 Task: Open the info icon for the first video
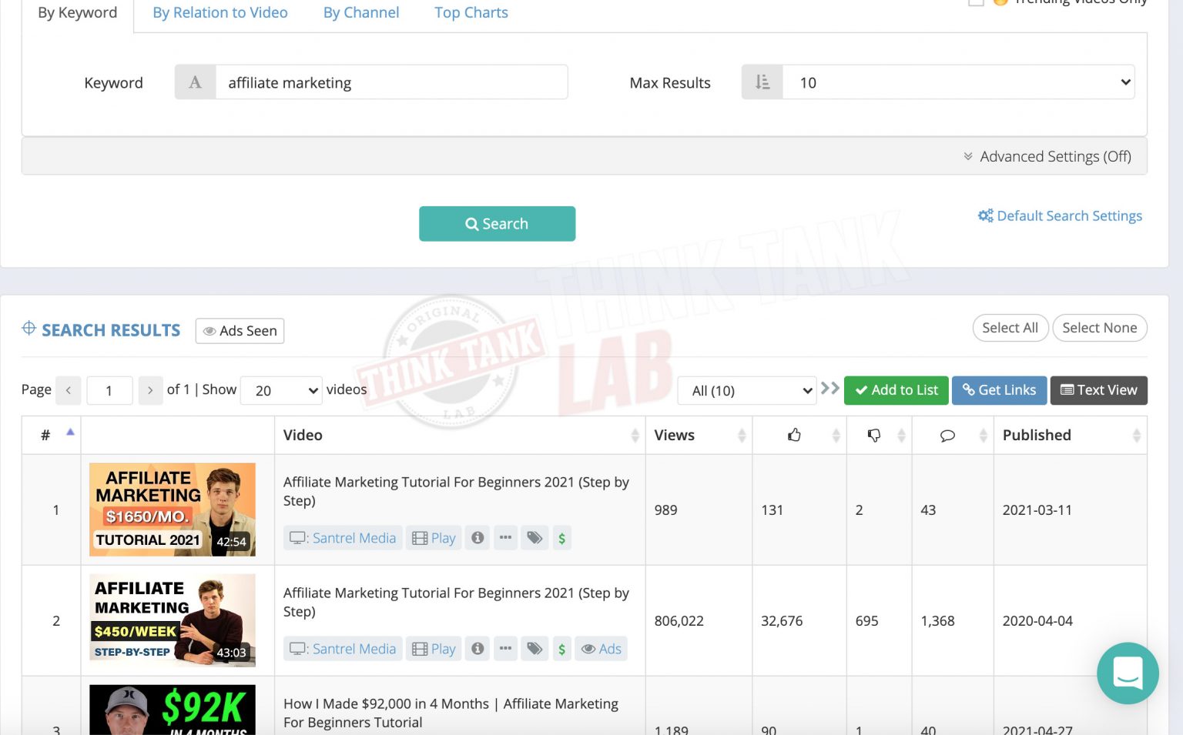(x=477, y=537)
